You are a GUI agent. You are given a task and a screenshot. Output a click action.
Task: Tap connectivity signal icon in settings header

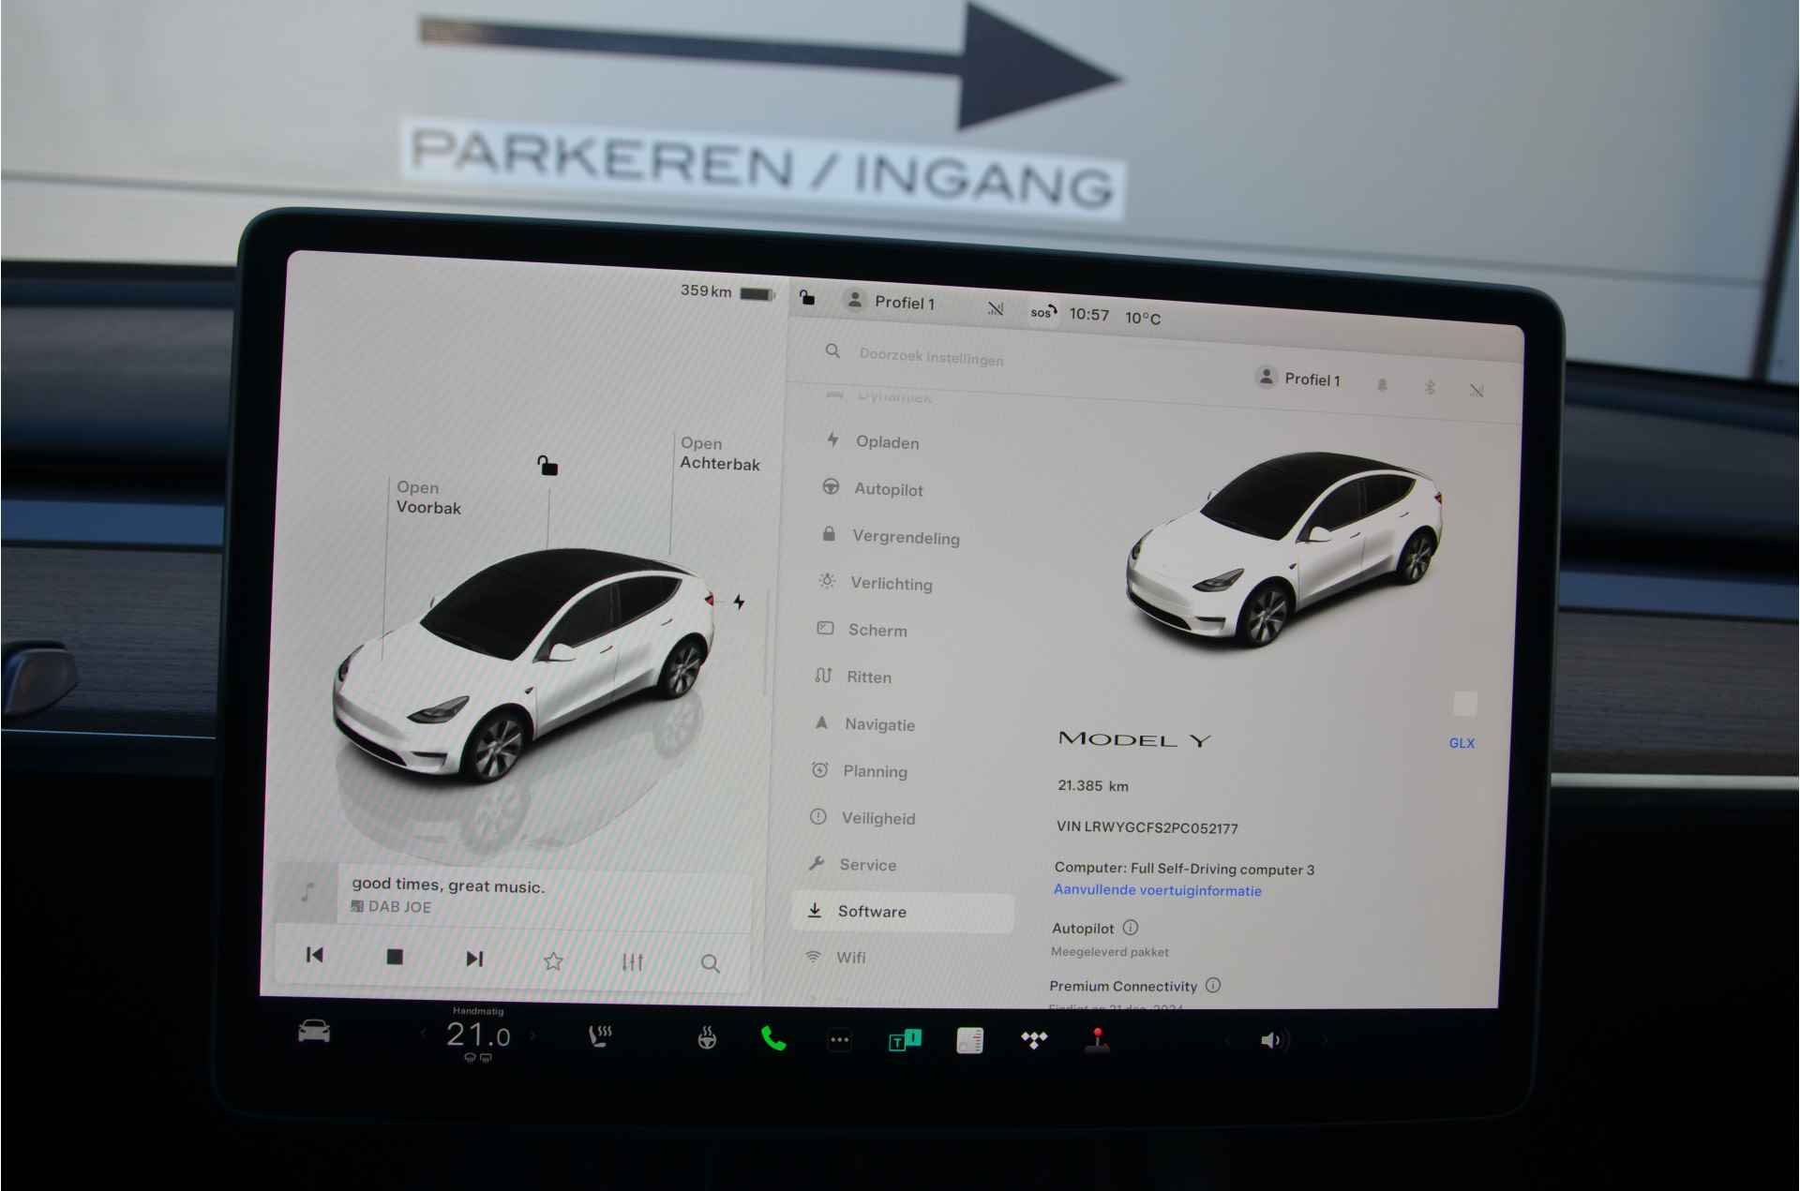pos(1477,390)
